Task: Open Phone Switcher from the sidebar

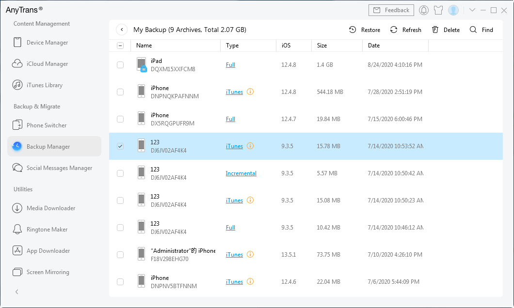Action: coord(54,125)
